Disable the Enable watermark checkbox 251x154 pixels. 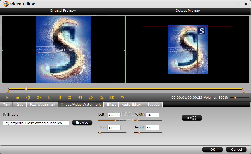[5, 114]
